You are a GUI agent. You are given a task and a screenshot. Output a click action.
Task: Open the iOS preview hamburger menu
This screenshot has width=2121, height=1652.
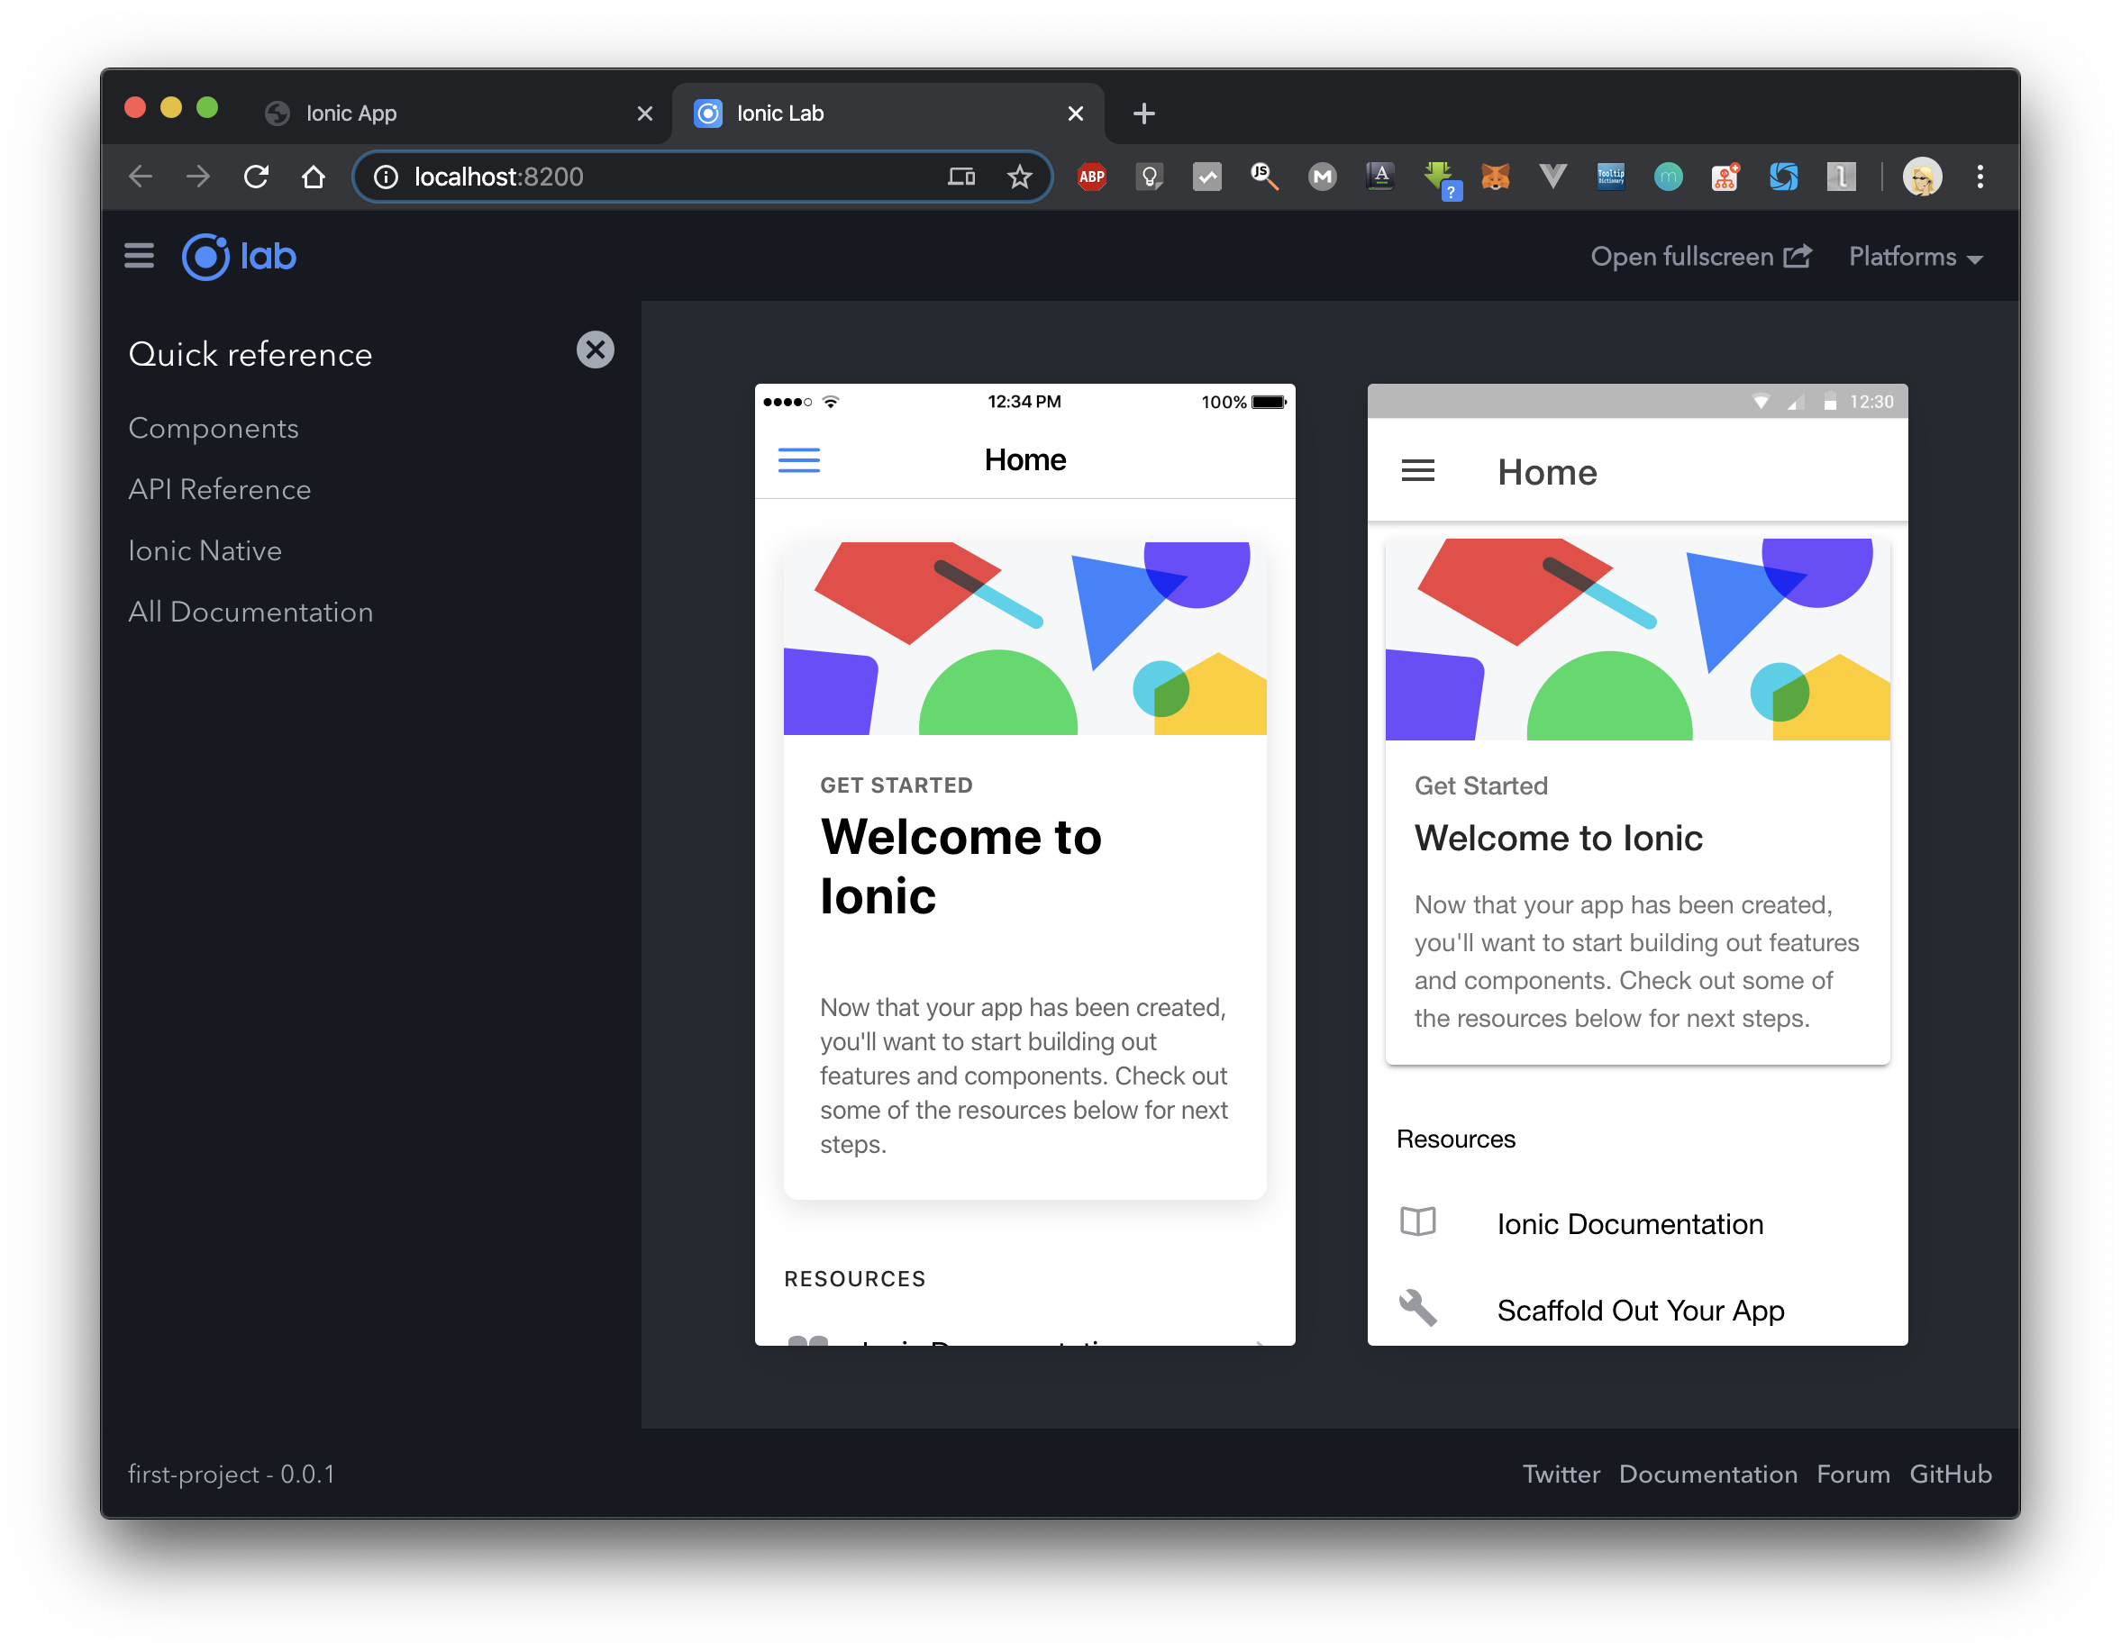(798, 460)
